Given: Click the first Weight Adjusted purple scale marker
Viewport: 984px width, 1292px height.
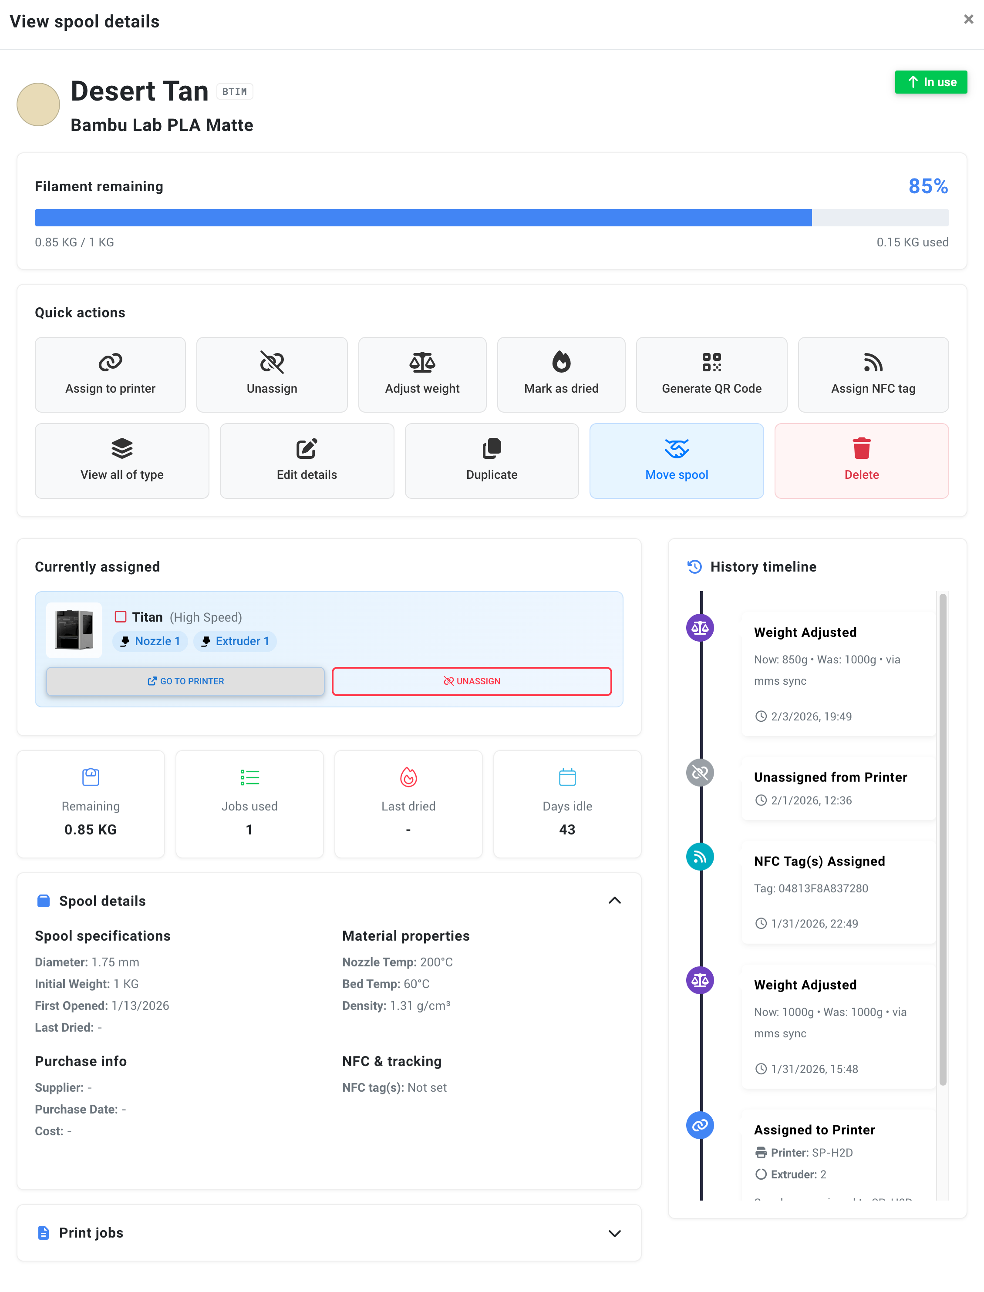Looking at the screenshot, I should 700,628.
